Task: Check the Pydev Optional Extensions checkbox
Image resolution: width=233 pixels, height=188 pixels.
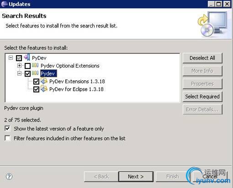Action: point(27,66)
